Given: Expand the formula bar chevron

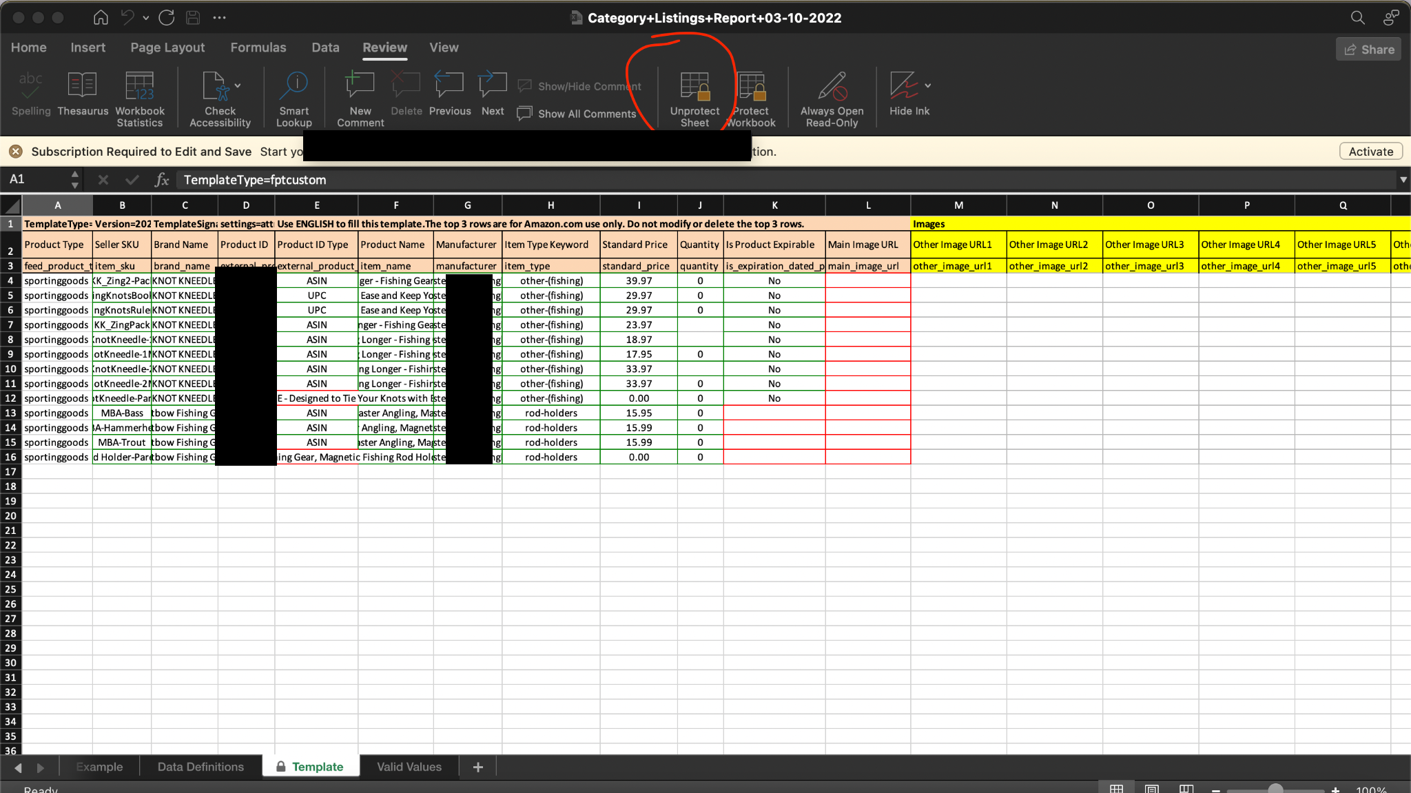Looking at the screenshot, I should pyautogui.click(x=1403, y=180).
